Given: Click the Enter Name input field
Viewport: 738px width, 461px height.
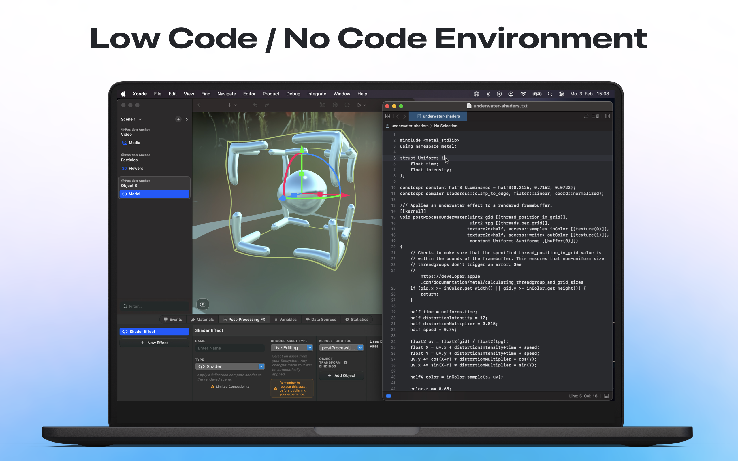Looking at the screenshot, I should coord(230,348).
